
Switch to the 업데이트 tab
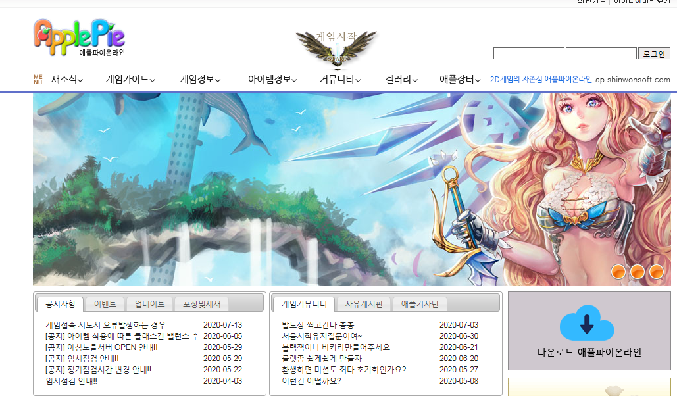[149, 304]
